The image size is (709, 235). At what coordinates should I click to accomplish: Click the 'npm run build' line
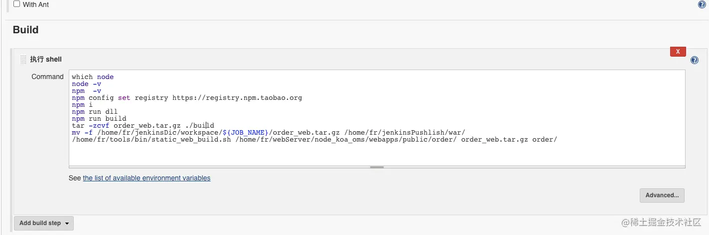click(x=99, y=119)
